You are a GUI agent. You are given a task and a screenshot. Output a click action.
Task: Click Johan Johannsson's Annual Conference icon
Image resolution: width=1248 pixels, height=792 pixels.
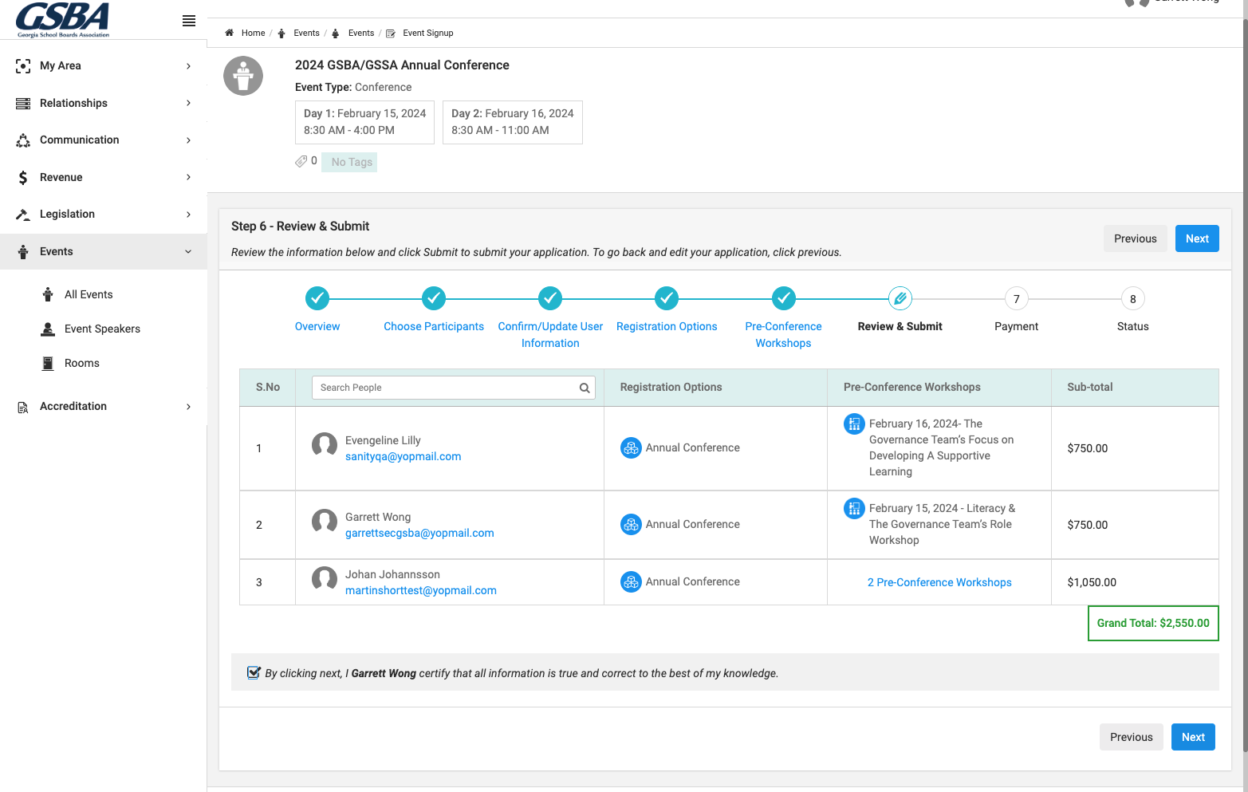[631, 582]
